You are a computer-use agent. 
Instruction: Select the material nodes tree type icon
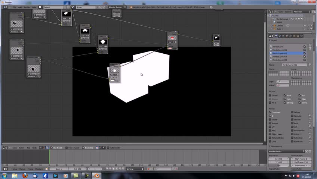pos(40,148)
